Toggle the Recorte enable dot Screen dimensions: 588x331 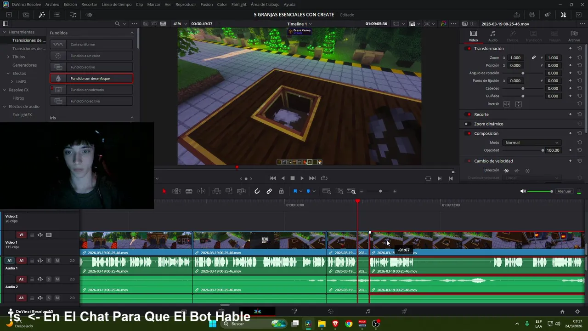469,114
